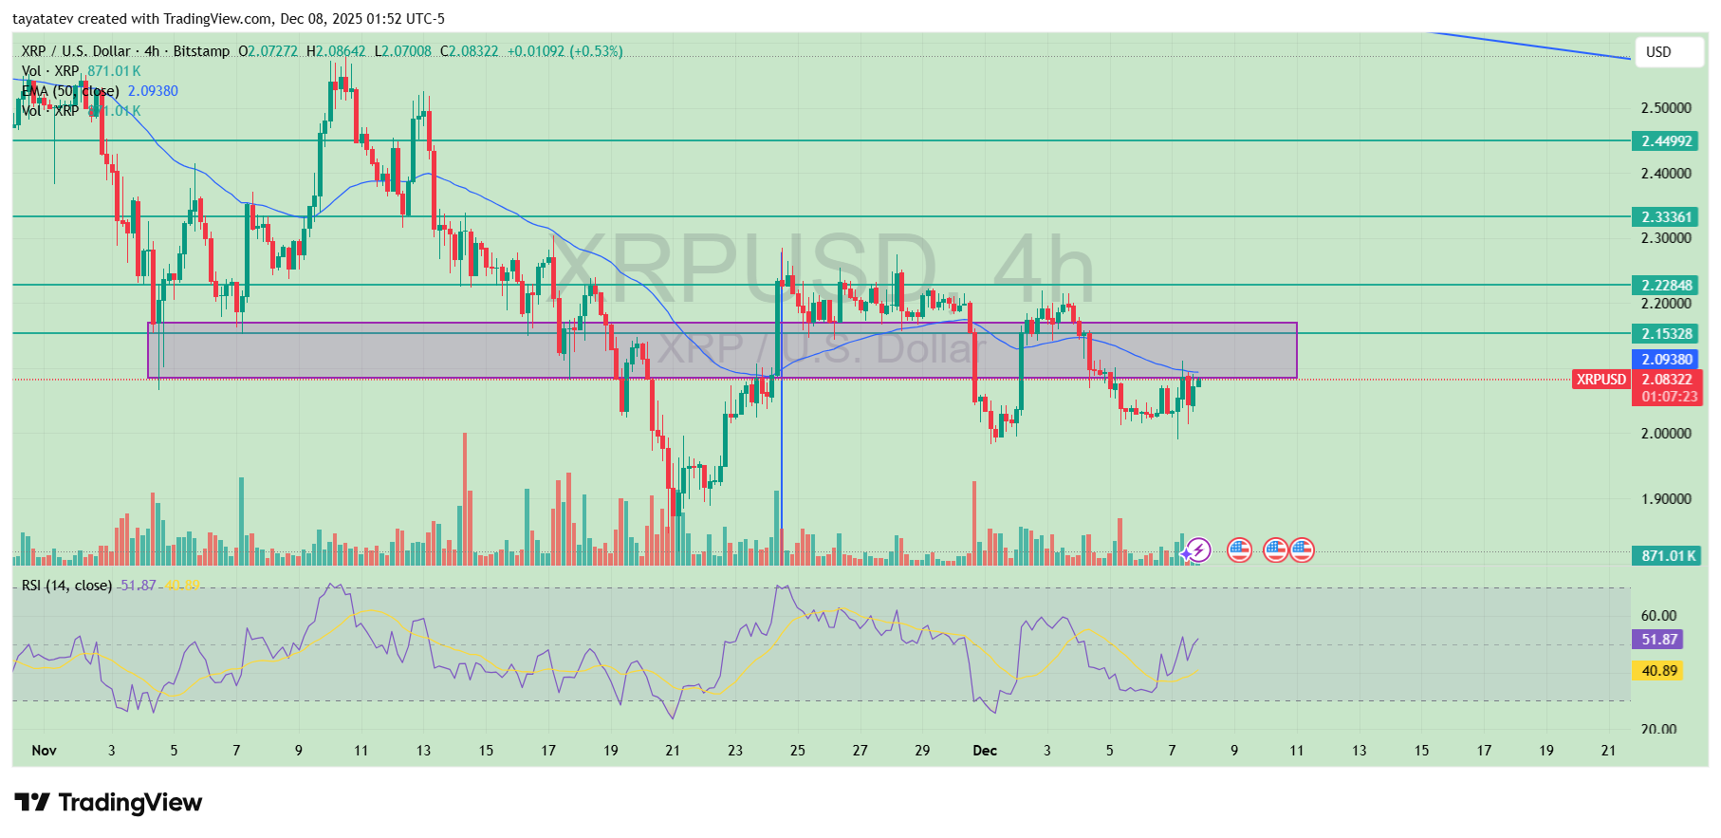Open the USD currency selector
Screen dimensions: 1721x838
tap(1669, 52)
